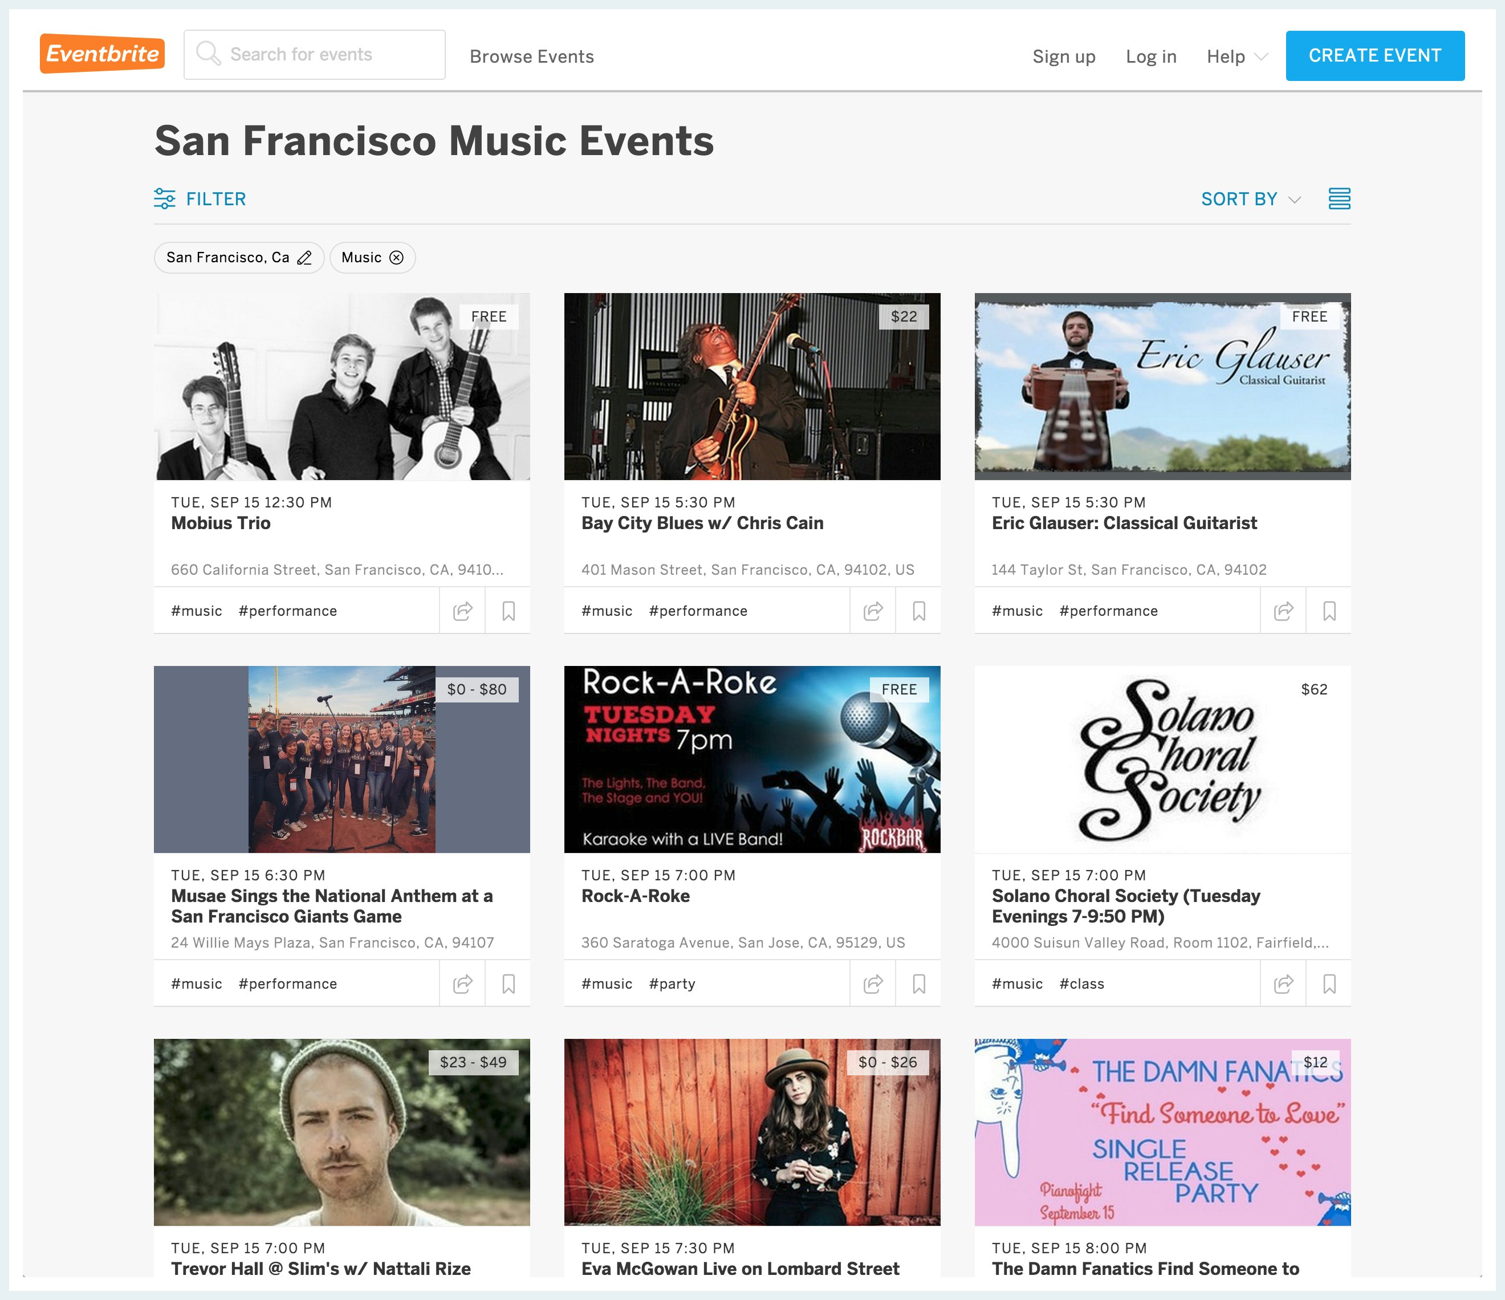Open Browse Events in navigation
This screenshot has width=1505, height=1300.
pyautogui.click(x=532, y=56)
